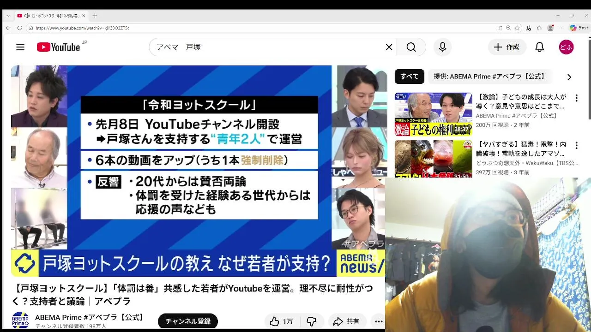Open the zoom magnifier in address bar
The width and height of the screenshot is (591, 332).
508,28
